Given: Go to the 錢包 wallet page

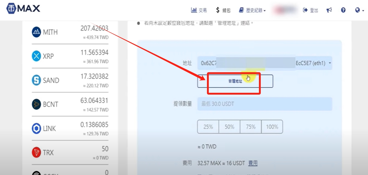Looking at the screenshot, I should click(x=223, y=10).
